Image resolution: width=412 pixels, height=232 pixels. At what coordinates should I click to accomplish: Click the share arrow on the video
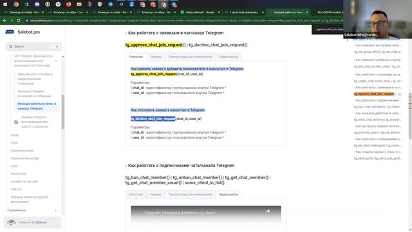pyautogui.click(x=268, y=211)
